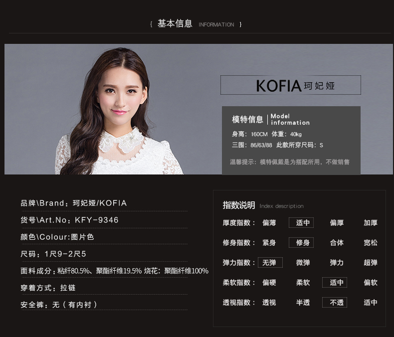Choose 偏薄 in the 厚度指数 row
394x337 pixels.
tap(269, 222)
